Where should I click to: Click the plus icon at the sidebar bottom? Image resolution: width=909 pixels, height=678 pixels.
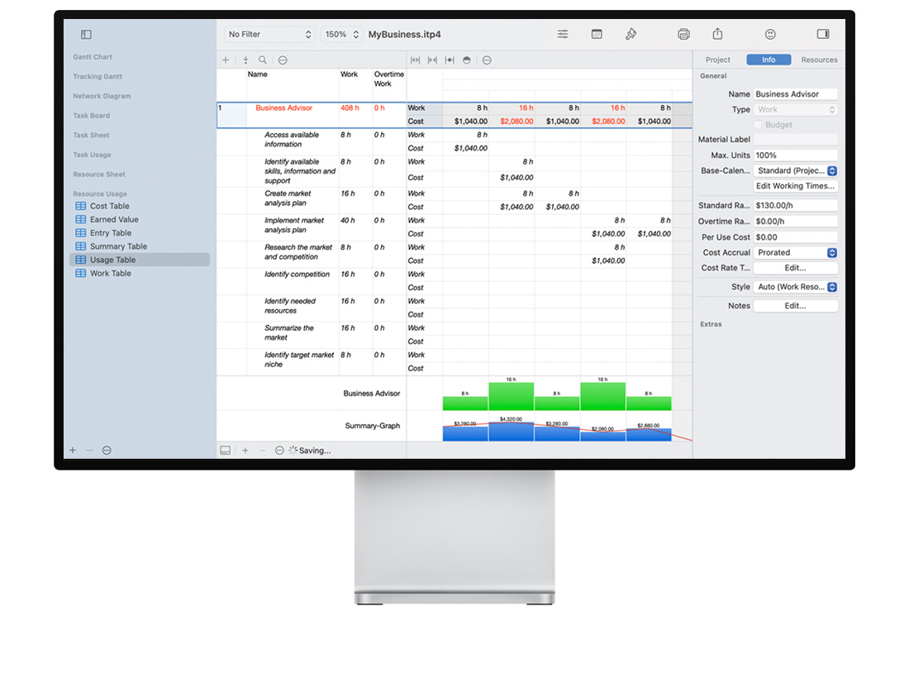[73, 450]
